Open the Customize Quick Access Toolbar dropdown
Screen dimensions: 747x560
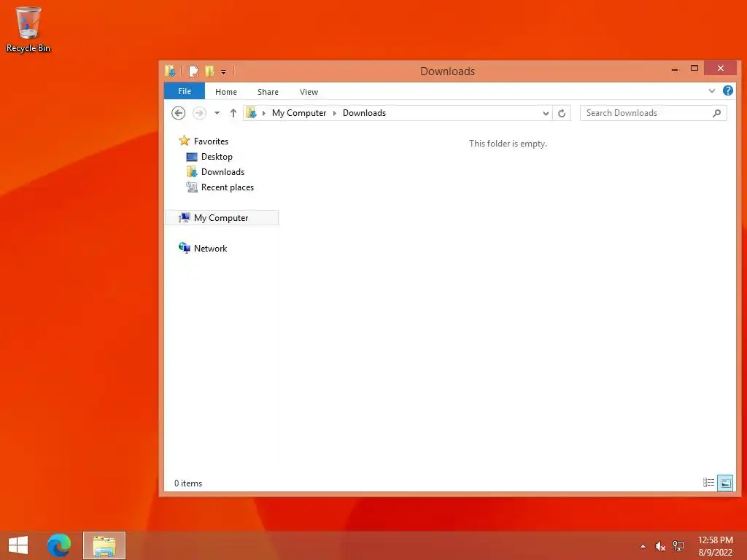pyautogui.click(x=223, y=72)
